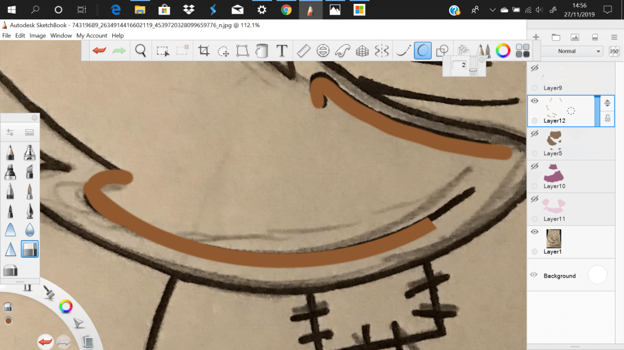Open the Window menu
The width and height of the screenshot is (624, 350).
pyautogui.click(x=60, y=35)
